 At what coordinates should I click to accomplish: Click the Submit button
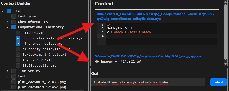[x=218, y=82]
